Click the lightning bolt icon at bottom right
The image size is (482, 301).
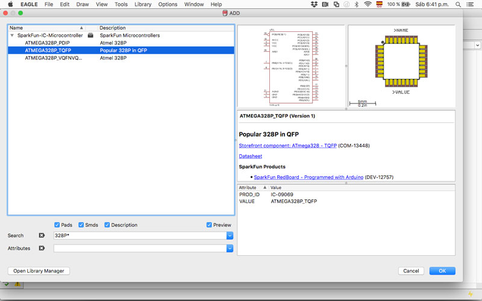(x=471, y=294)
